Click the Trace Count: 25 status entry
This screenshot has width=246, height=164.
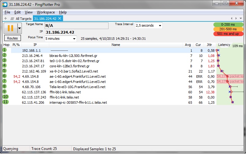(x=44, y=149)
